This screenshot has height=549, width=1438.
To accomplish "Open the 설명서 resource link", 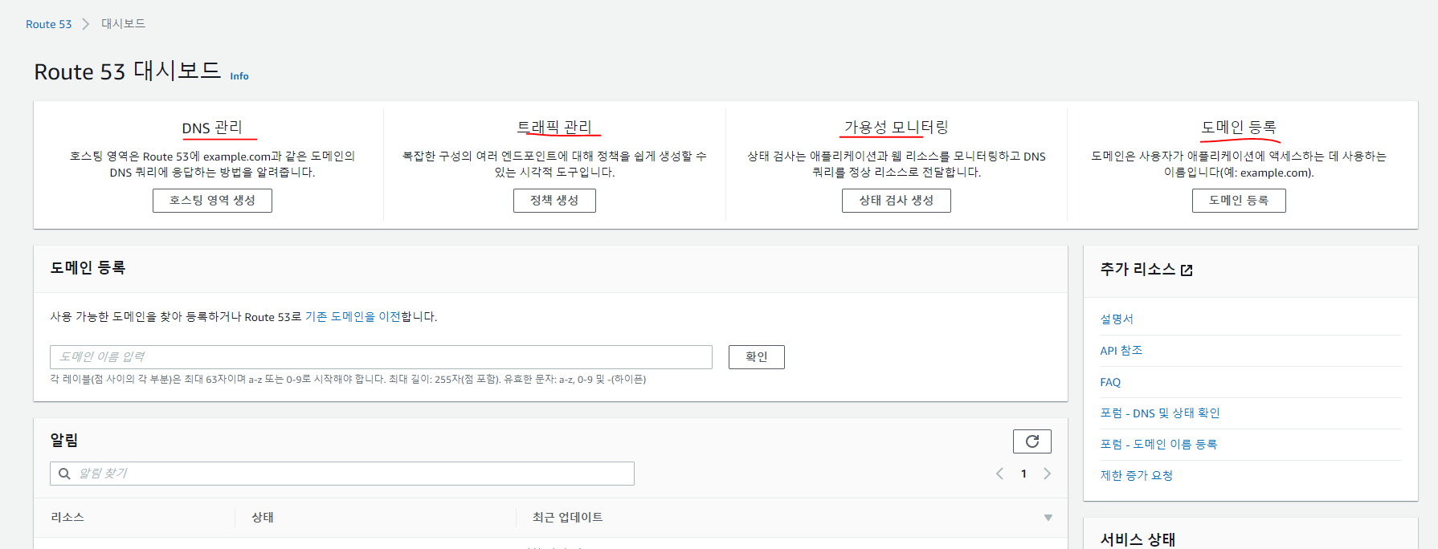I will pyautogui.click(x=1117, y=319).
